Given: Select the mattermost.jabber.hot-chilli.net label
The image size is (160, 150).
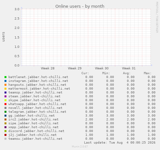Looking at the screenshot, I should tap(39, 89).
